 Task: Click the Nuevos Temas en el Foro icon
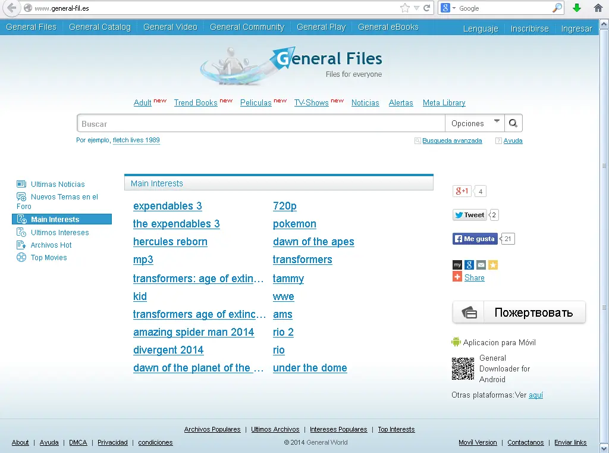pos(21,197)
